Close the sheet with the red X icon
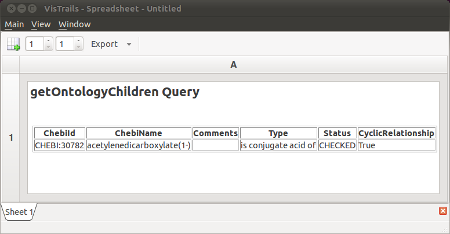 443,211
